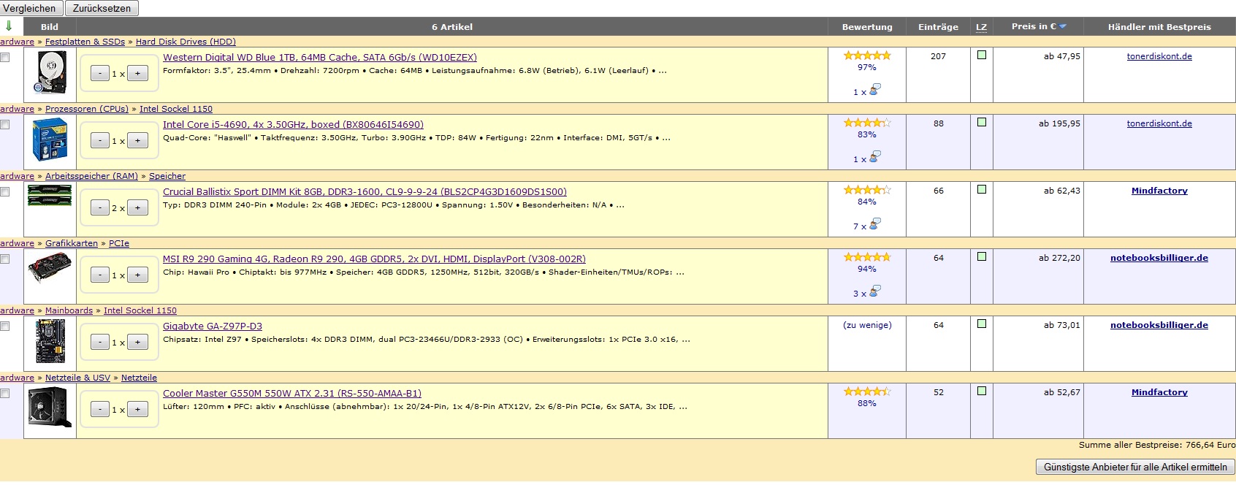Toggle LZ green box for WD Blue row

(x=982, y=55)
